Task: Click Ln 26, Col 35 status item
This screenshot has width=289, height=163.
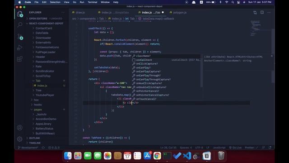Action: pyautogui.click(x=168, y=148)
